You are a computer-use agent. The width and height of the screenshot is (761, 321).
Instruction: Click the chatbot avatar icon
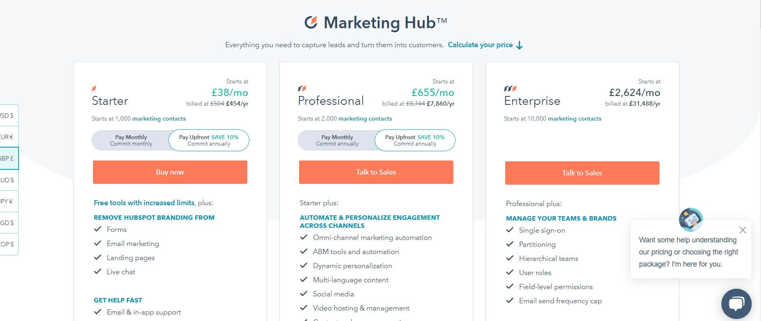click(691, 220)
